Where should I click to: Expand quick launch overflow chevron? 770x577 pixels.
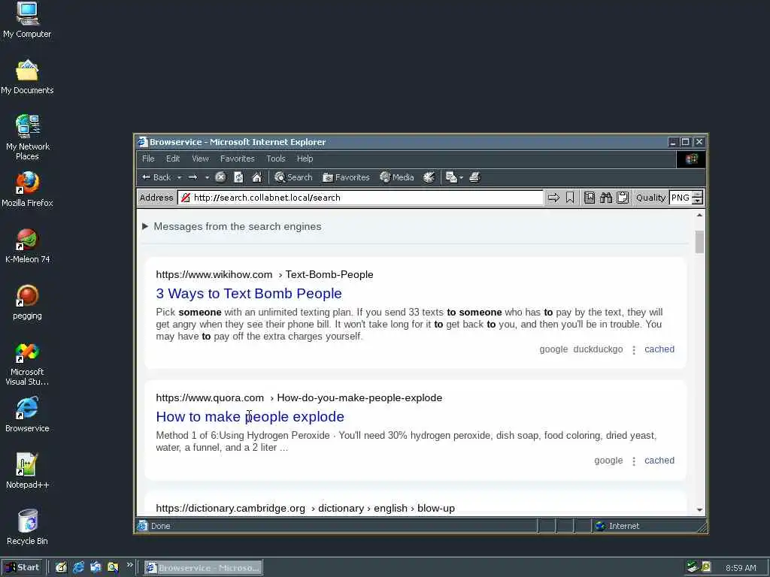coord(129,565)
